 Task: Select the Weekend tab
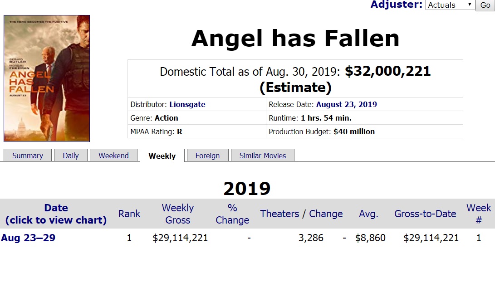click(113, 156)
